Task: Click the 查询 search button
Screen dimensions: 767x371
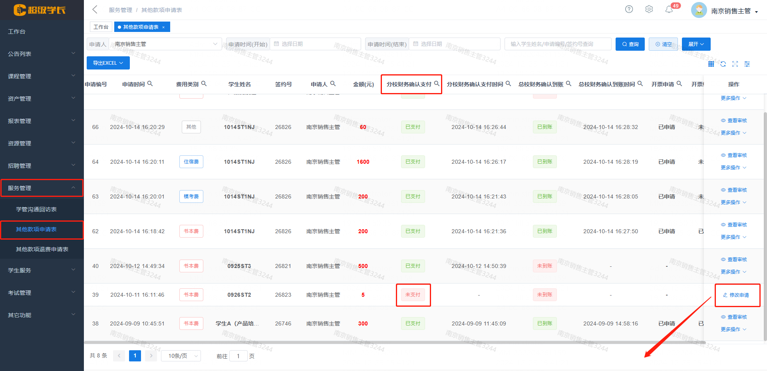Action: point(630,44)
